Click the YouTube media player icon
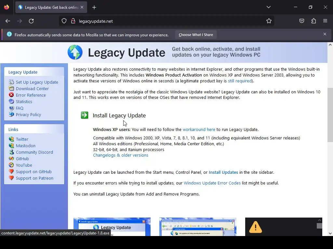This screenshot has width=333, height=249. pyautogui.click(x=11, y=165)
